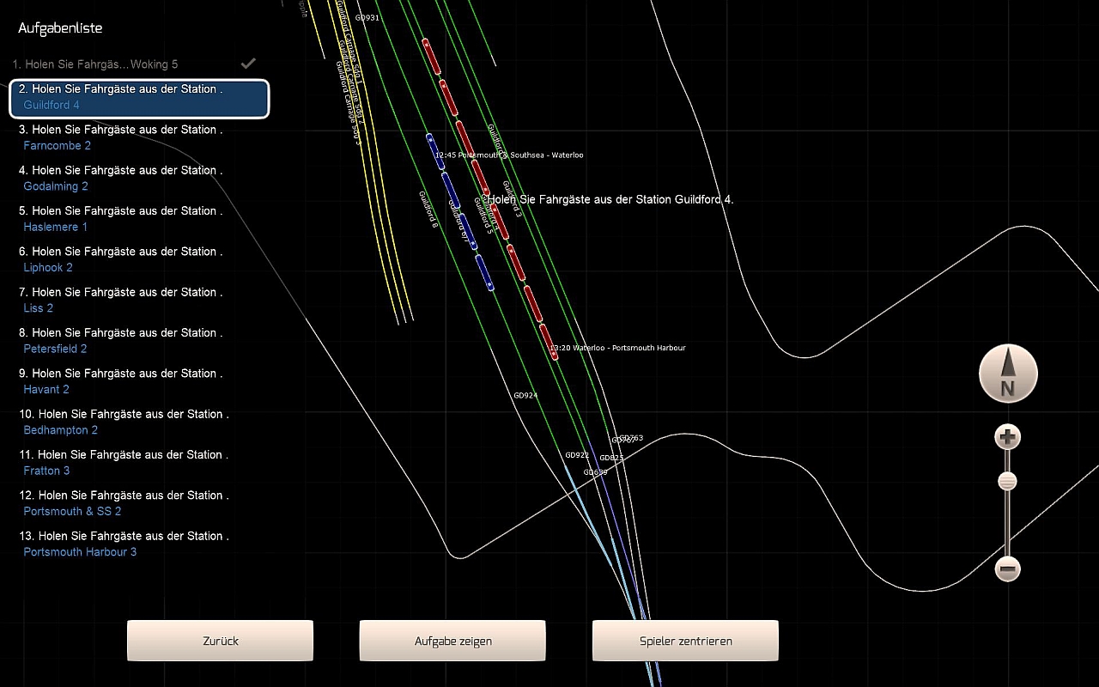This screenshot has width=1099, height=687.
Task: Choose task 9 Havant 2
Action: [120, 381]
